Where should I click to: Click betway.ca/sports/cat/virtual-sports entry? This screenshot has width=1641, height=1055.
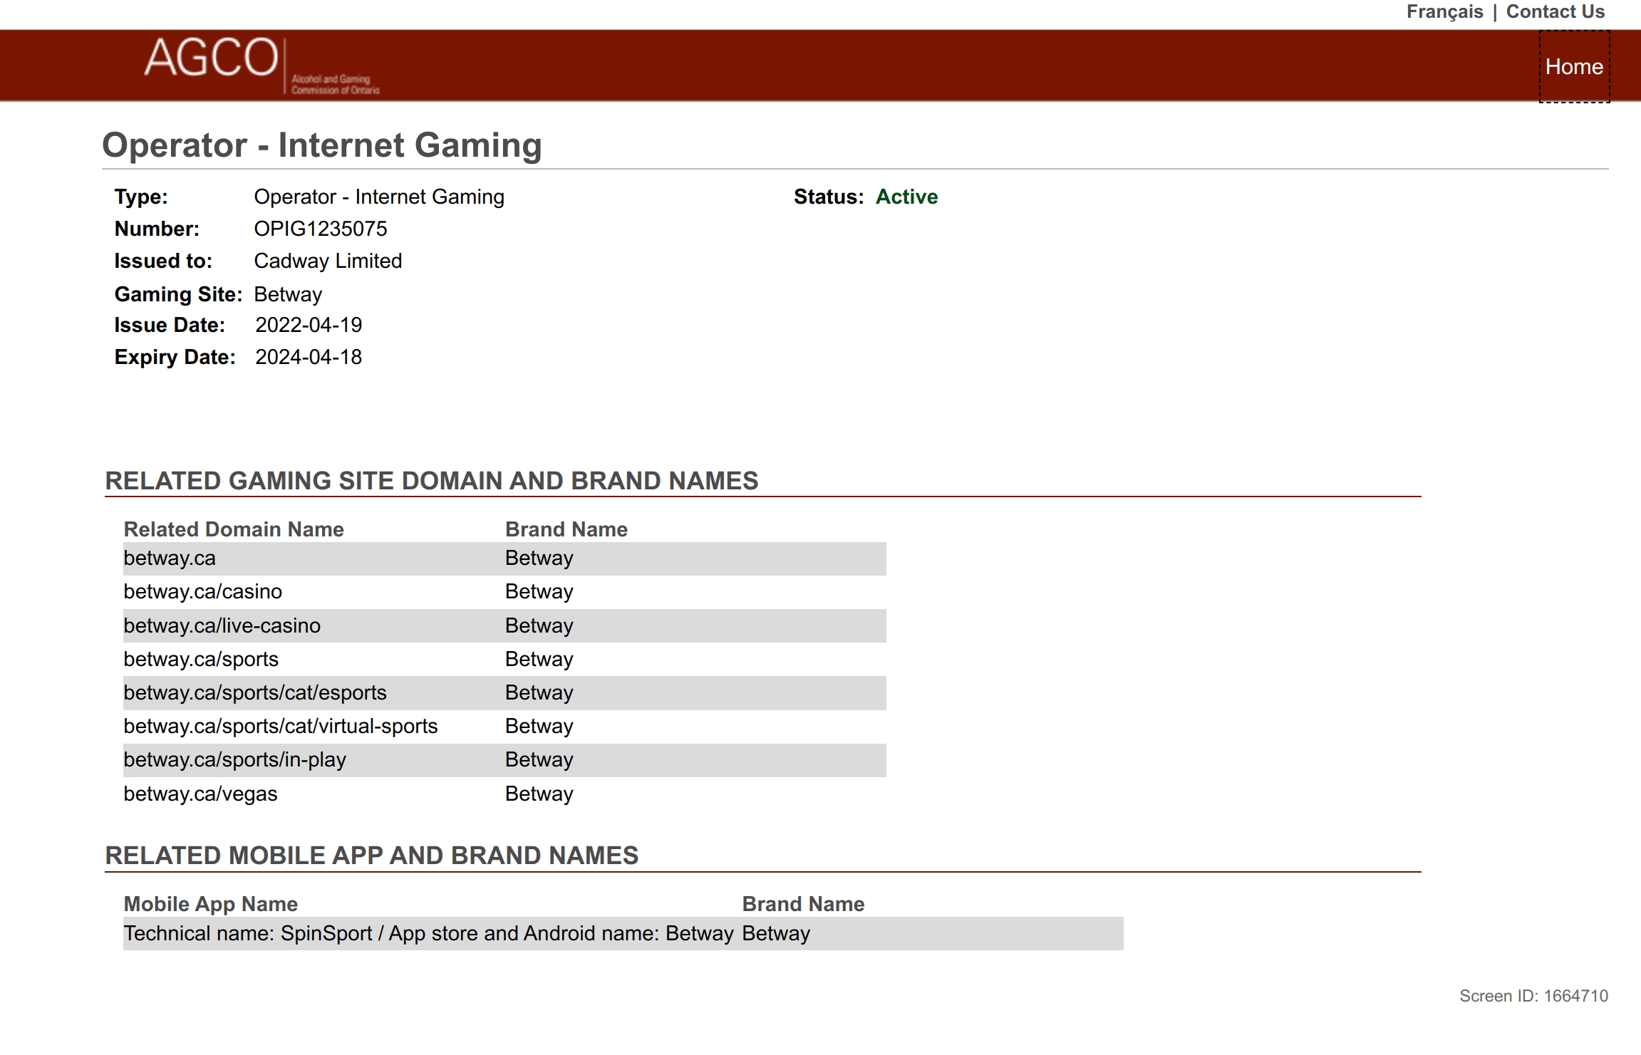click(280, 727)
